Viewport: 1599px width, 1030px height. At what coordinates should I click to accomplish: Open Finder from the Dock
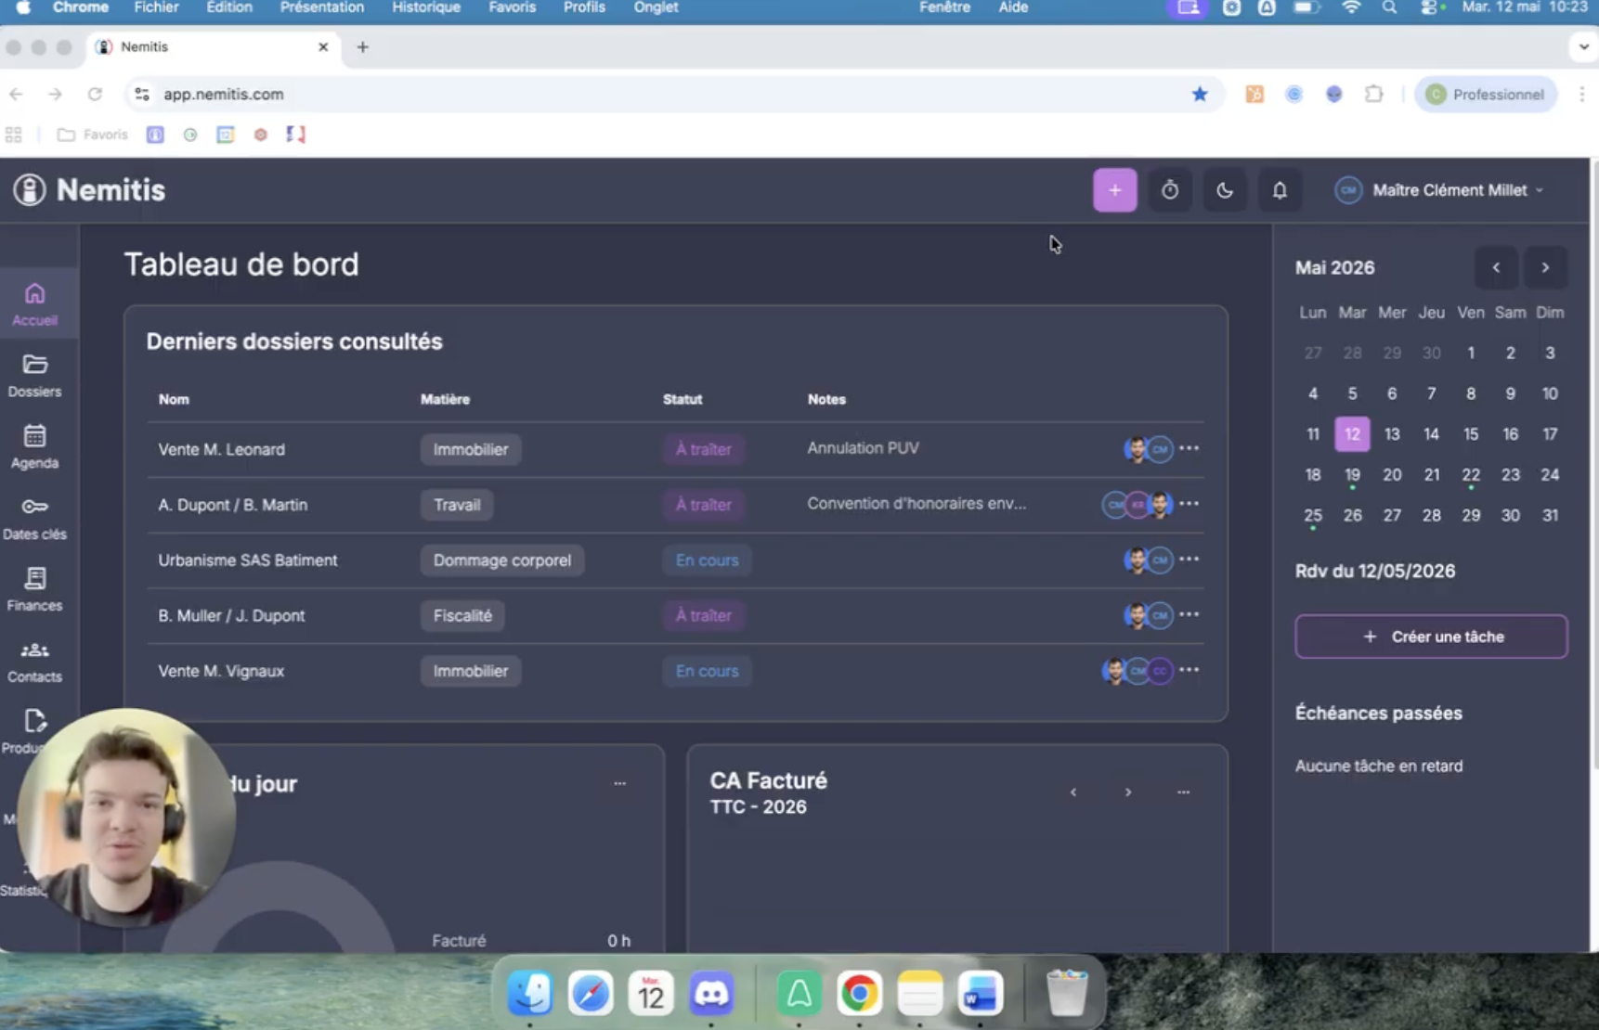530,993
